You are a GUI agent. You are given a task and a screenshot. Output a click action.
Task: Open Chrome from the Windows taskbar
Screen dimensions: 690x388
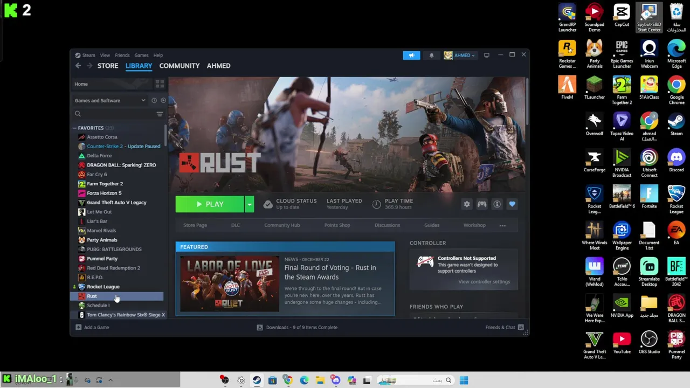click(x=288, y=380)
